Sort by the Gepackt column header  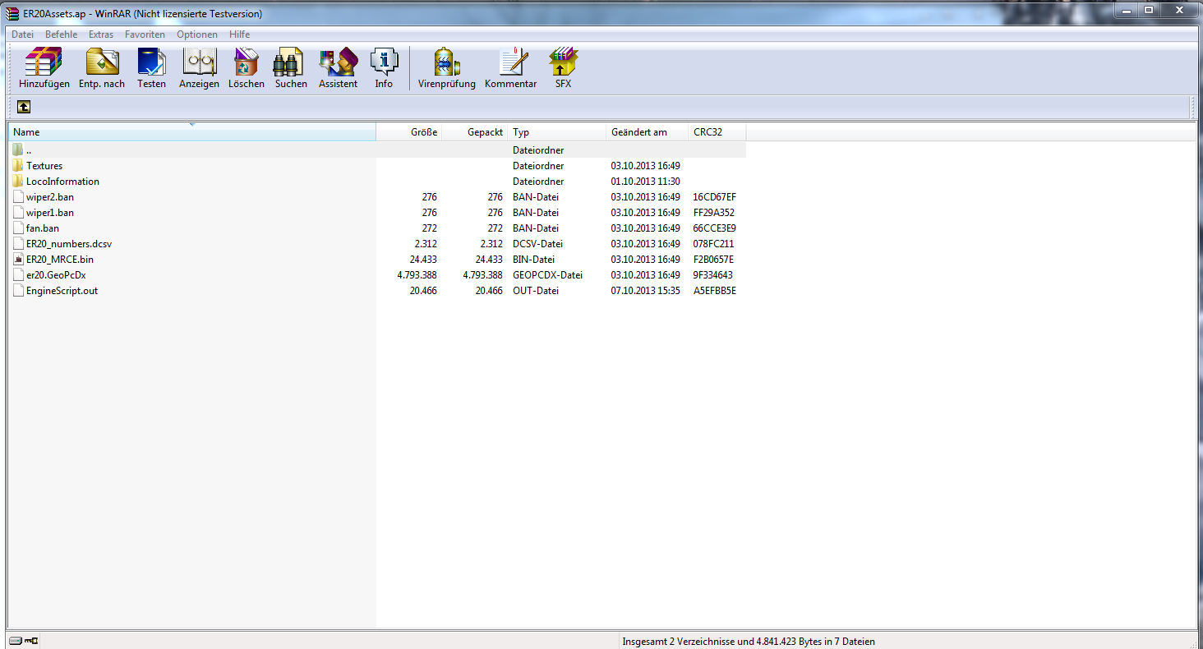tap(475, 132)
